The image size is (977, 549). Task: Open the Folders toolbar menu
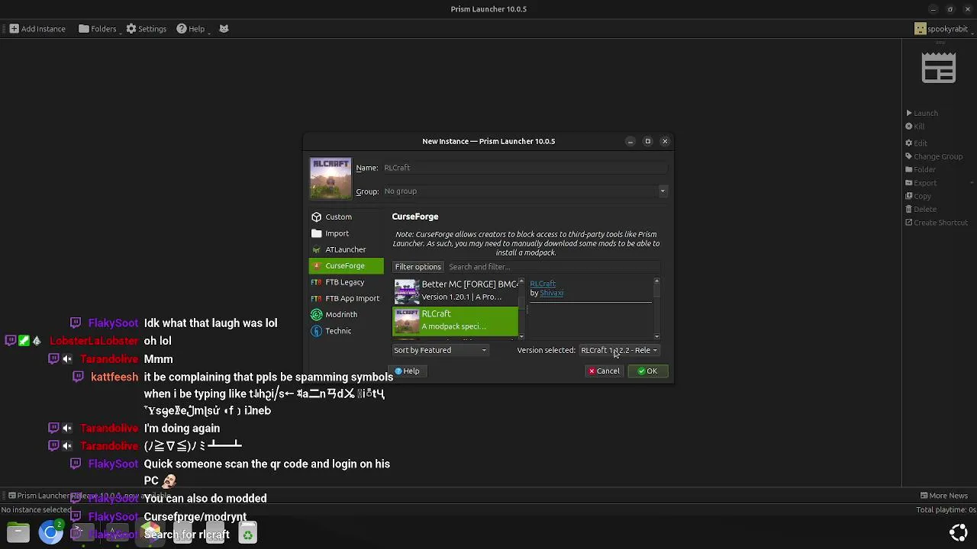click(98, 29)
